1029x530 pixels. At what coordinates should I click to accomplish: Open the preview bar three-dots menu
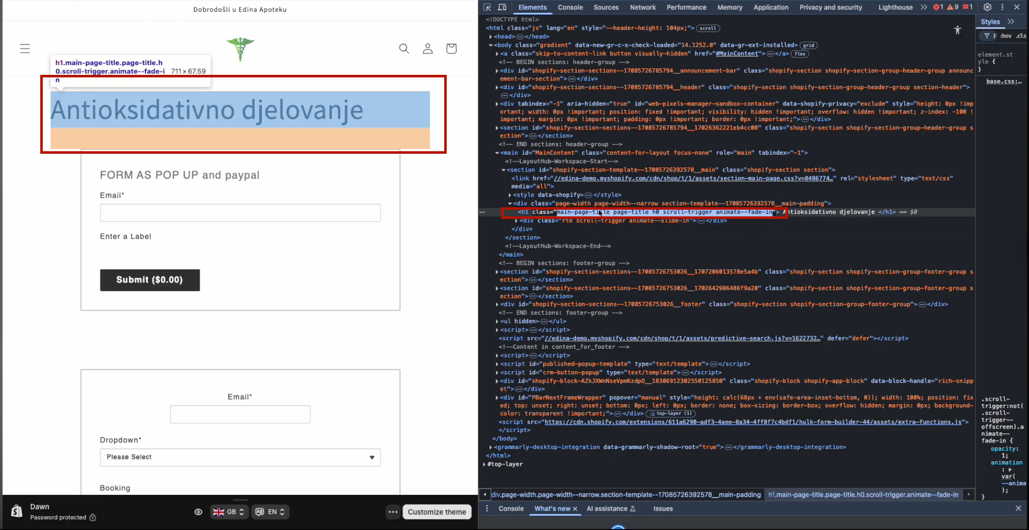tap(393, 512)
